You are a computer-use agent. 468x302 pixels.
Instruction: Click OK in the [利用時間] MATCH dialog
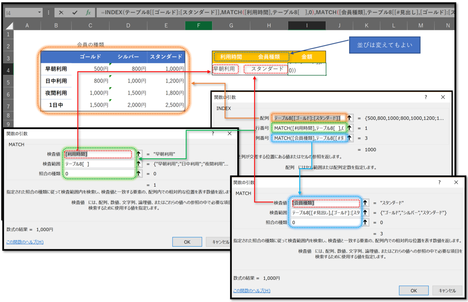click(x=187, y=242)
